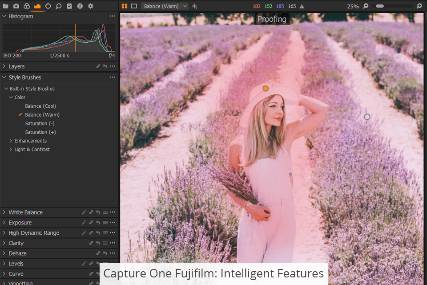The height and width of the screenshot is (285, 427).
Task: Click the White Balance auto-adjust wand icon
Action: click(x=84, y=212)
